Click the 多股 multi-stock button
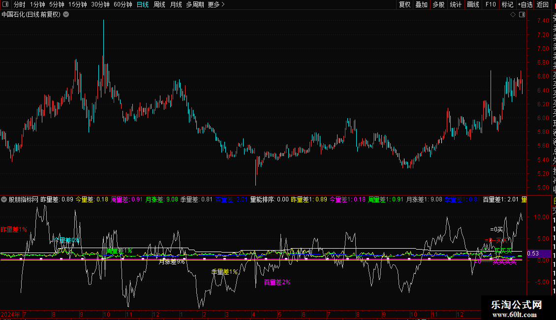 (438, 4)
